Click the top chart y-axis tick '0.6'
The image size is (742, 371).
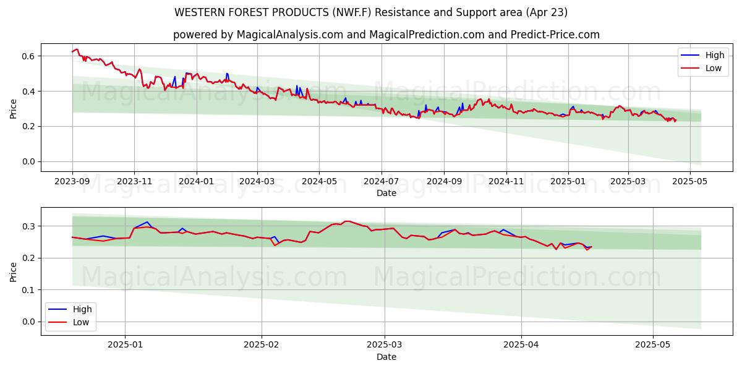(x=30, y=56)
